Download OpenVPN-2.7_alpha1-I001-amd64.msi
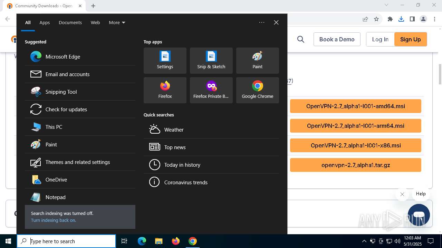Viewport: 442px width, 248px height. (x=356, y=106)
